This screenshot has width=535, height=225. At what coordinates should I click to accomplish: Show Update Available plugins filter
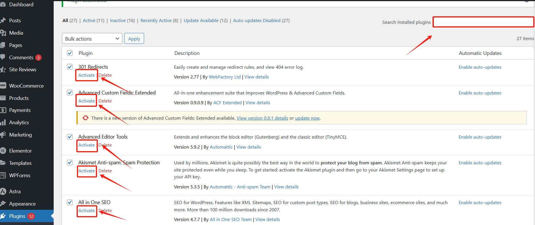[201, 21]
